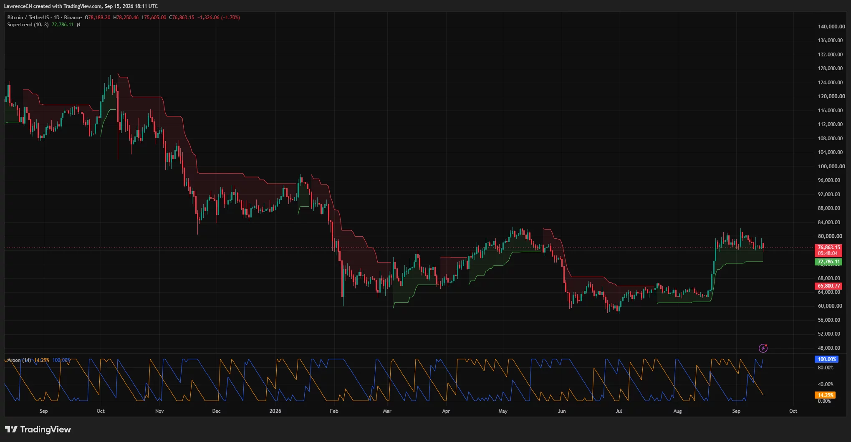Screen dimensions: 851x442
Task: Click the change value −1,326.06 (−1.70%)
Action: [219, 18]
